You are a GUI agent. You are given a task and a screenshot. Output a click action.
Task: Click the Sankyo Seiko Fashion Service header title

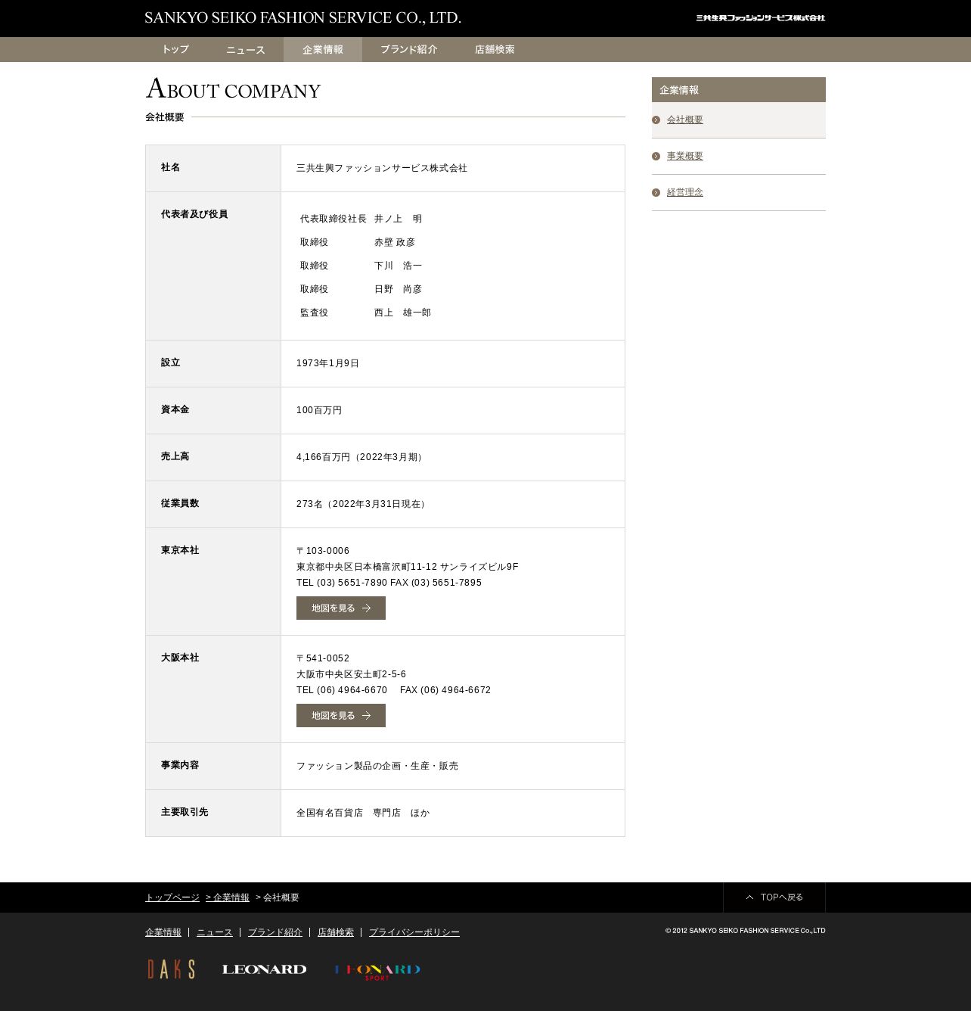click(302, 18)
